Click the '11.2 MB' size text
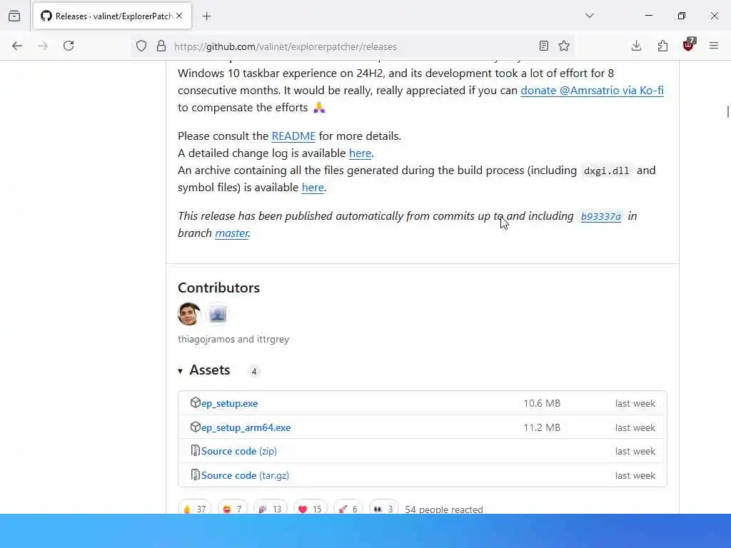 [542, 428]
